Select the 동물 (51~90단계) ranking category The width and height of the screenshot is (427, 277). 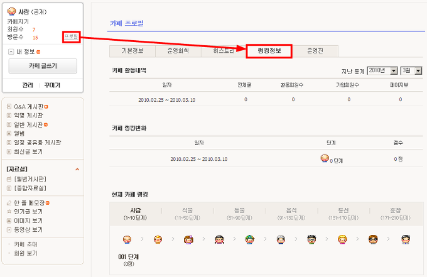pos(239,214)
